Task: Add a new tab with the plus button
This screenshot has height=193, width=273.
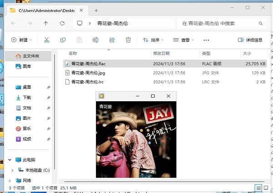Action: (96, 10)
